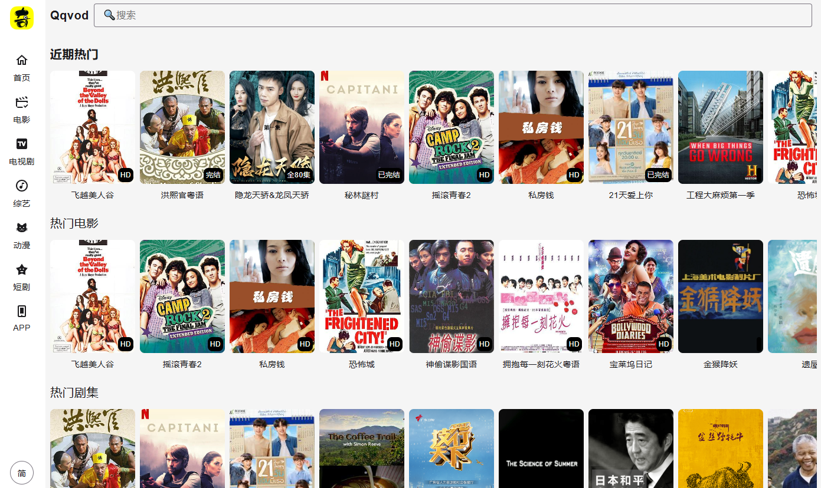The height and width of the screenshot is (488, 821).
Task: Open the 宝莱坞日记 movie poster
Action: click(x=631, y=296)
